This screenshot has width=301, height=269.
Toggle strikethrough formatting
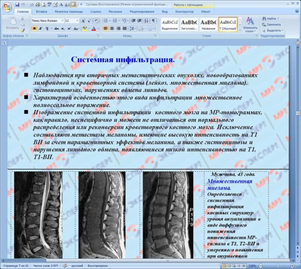click(57, 29)
